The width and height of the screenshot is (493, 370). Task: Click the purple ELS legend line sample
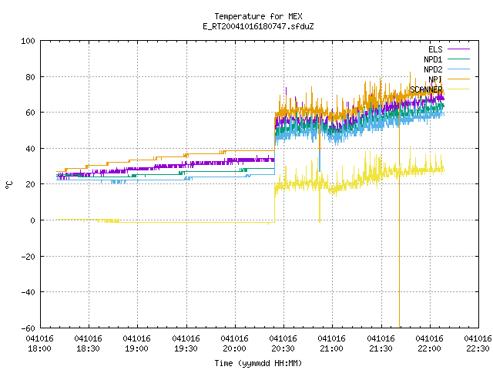(458, 49)
